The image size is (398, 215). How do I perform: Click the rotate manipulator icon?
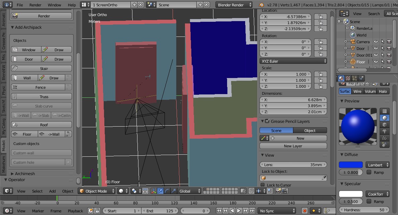click(167, 191)
